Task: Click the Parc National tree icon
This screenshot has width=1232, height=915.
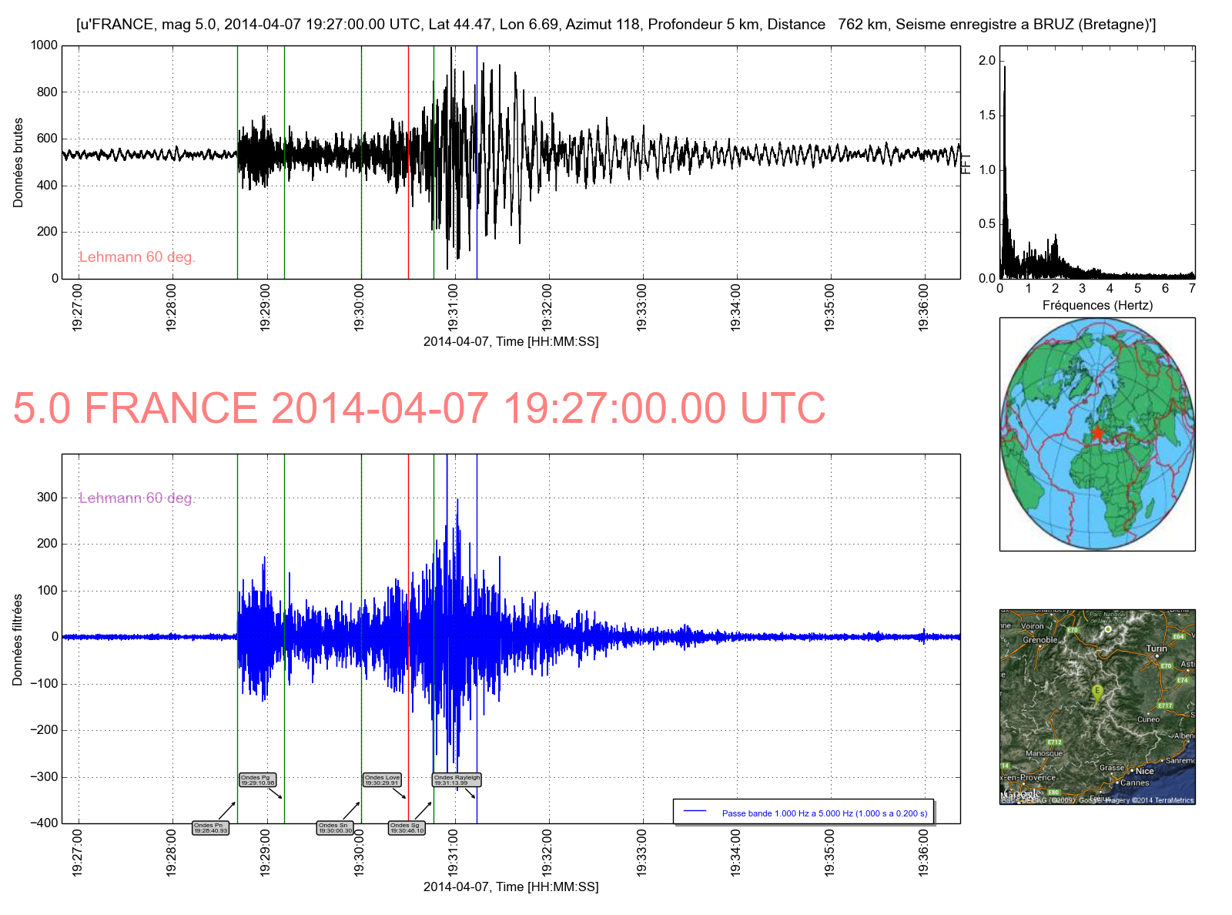Action: pyautogui.click(x=1108, y=629)
